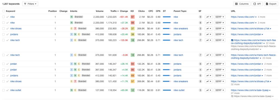
Task: Open the trend chart dropdown in the KD 88 row
Action: pyautogui.click(x=209, y=23)
